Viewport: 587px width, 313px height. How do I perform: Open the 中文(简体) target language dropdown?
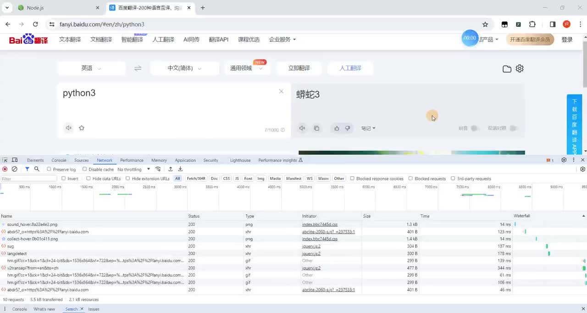coord(184,68)
